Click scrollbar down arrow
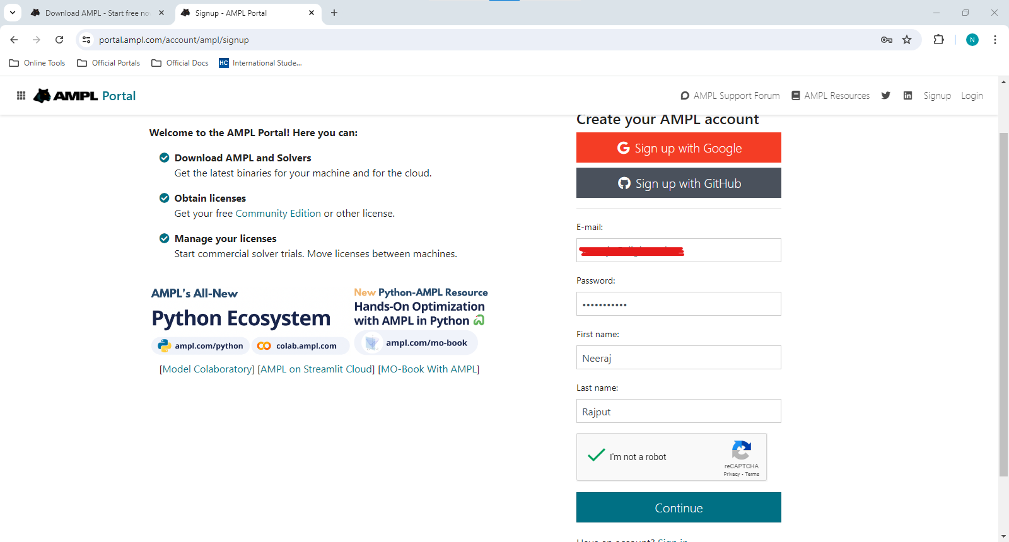The width and height of the screenshot is (1009, 542). point(1003,536)
